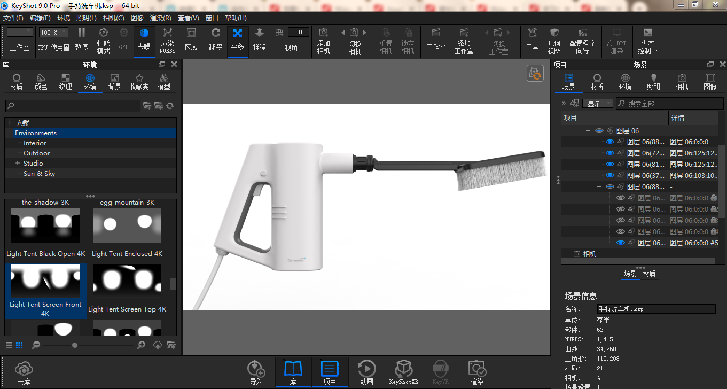The image size is (727, 389).
Task: Open the 工作室 studio tool
Action: point(435,40)
